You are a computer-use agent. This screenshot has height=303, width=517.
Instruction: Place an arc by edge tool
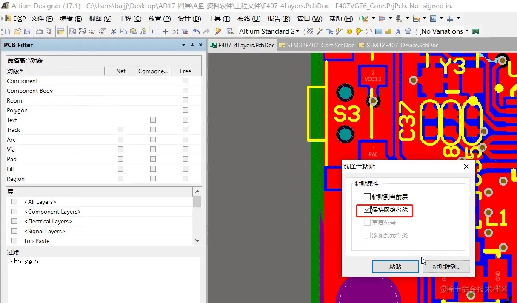pyautogui.click(x=368, y=31)
